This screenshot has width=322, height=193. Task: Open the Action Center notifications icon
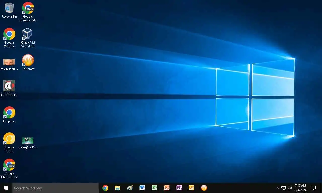tap(314, 188)
